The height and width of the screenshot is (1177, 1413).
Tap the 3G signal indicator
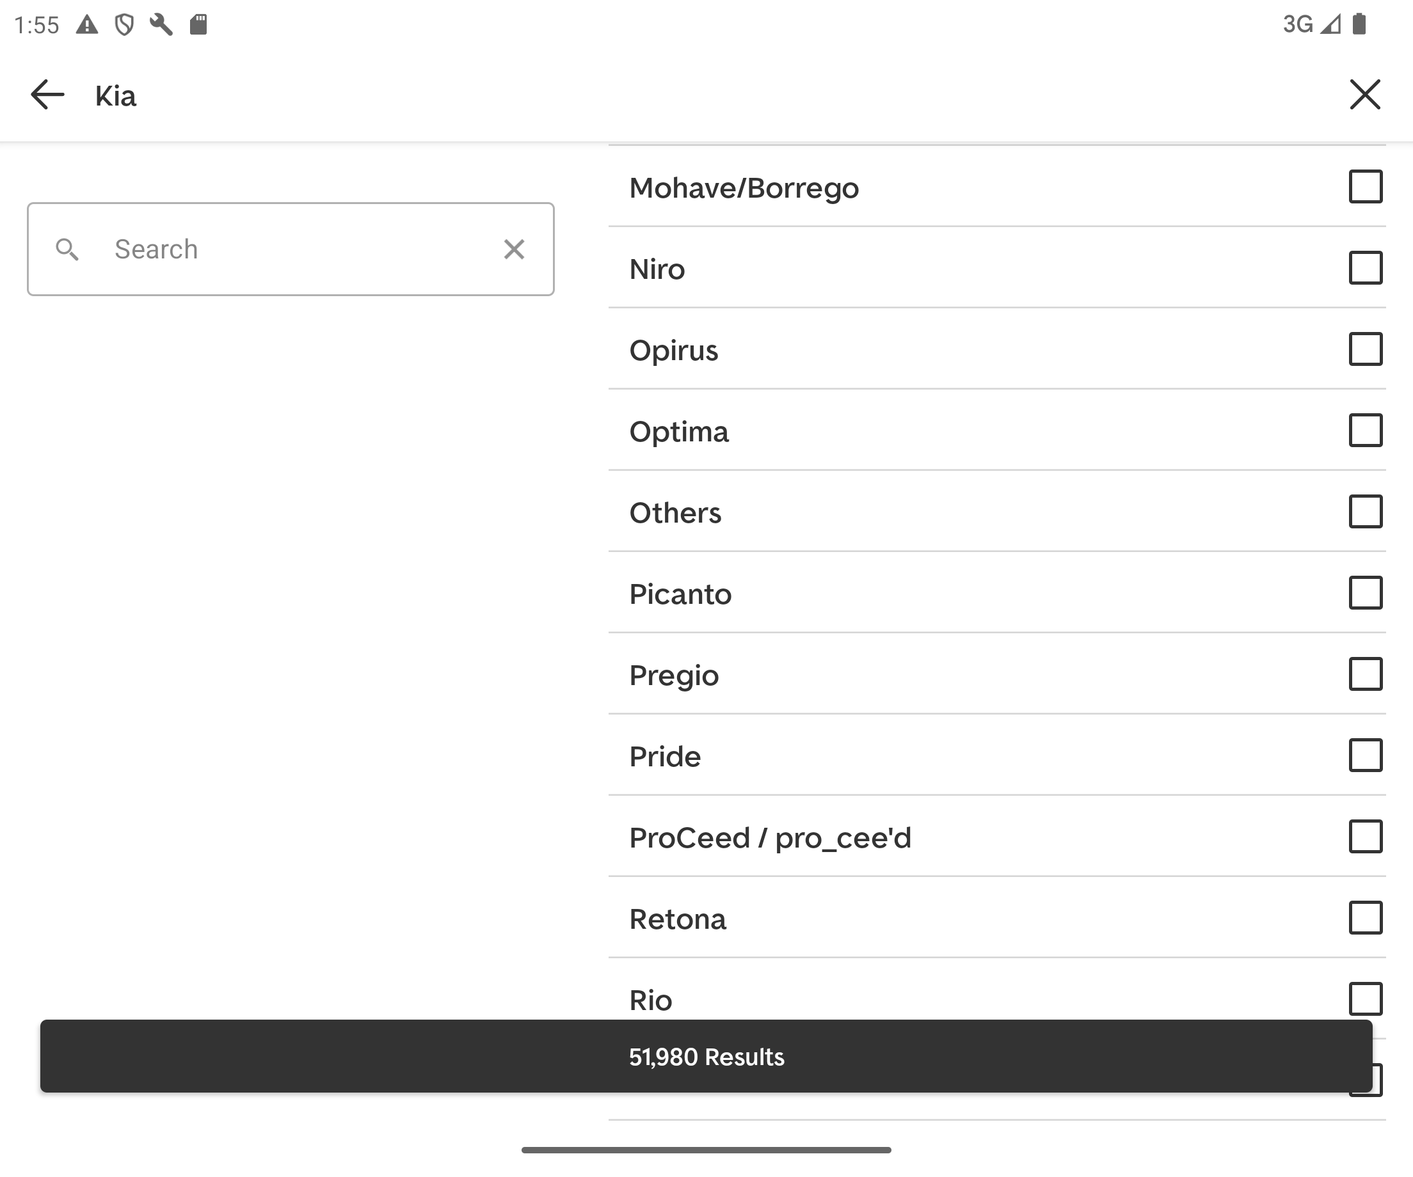point(1311,24)
